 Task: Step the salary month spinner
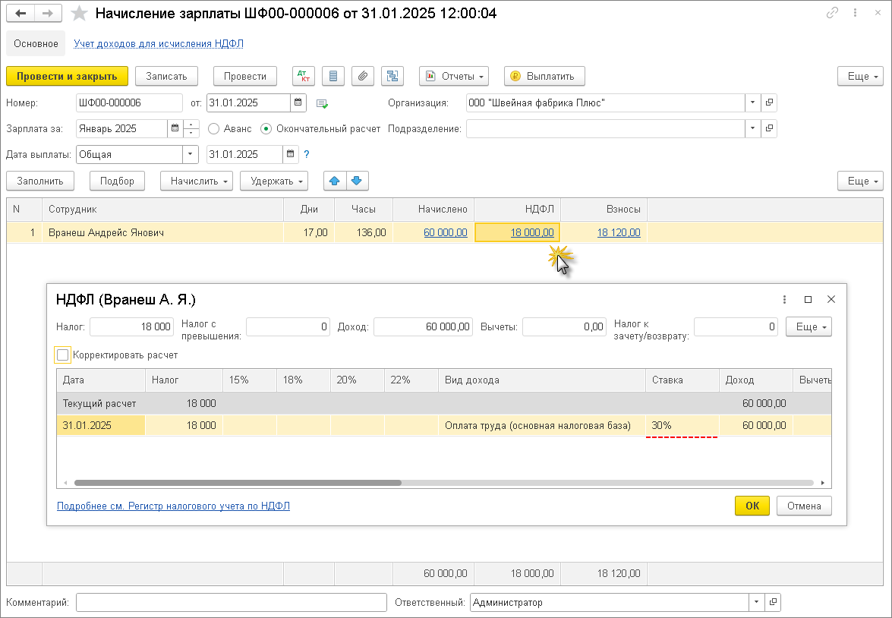pyautogui.click(x=191, y=128)
